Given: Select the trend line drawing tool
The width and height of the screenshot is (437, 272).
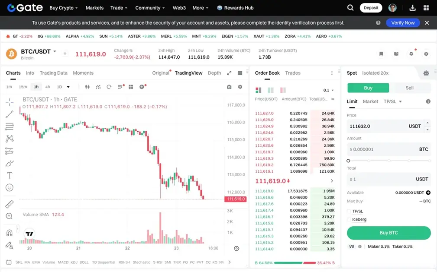Looking at the screenshot, I should coord(10,114).
